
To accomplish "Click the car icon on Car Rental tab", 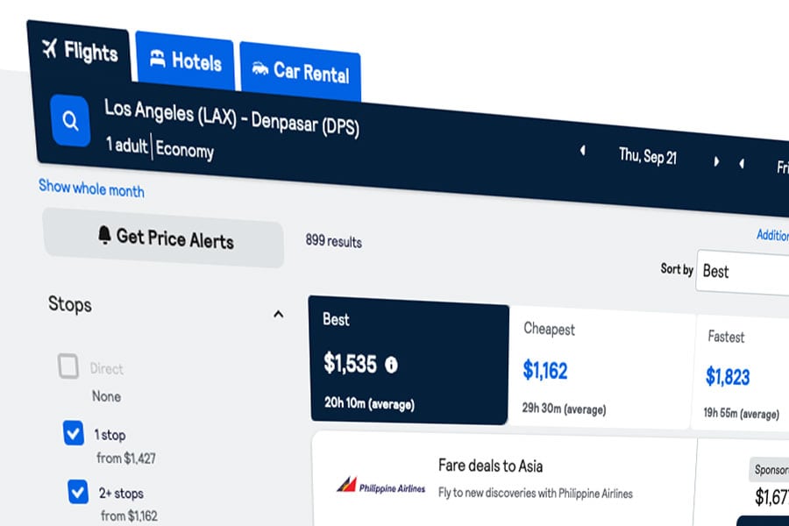I will click(260, 68).
